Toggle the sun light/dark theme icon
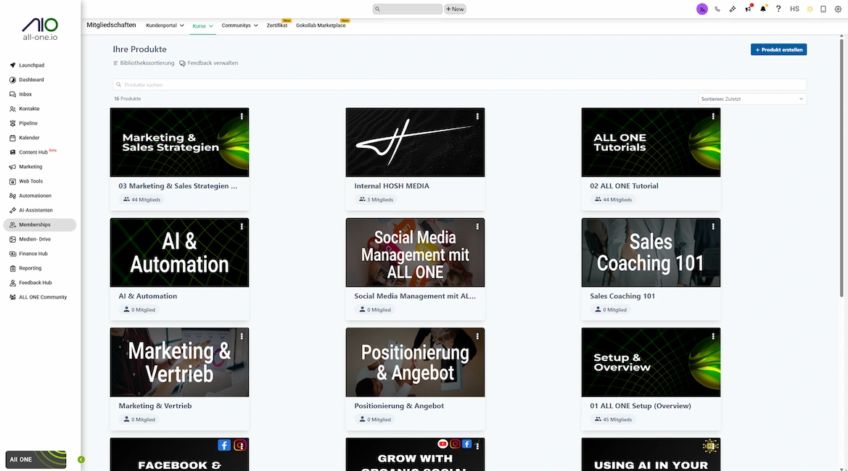 [810, 9]
